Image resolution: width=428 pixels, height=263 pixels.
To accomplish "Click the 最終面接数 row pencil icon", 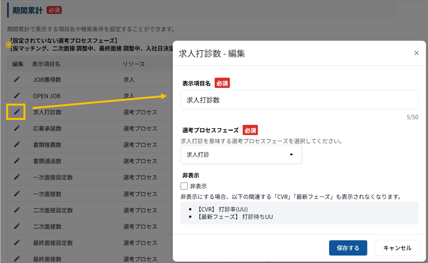I will (x=17, y=259).
